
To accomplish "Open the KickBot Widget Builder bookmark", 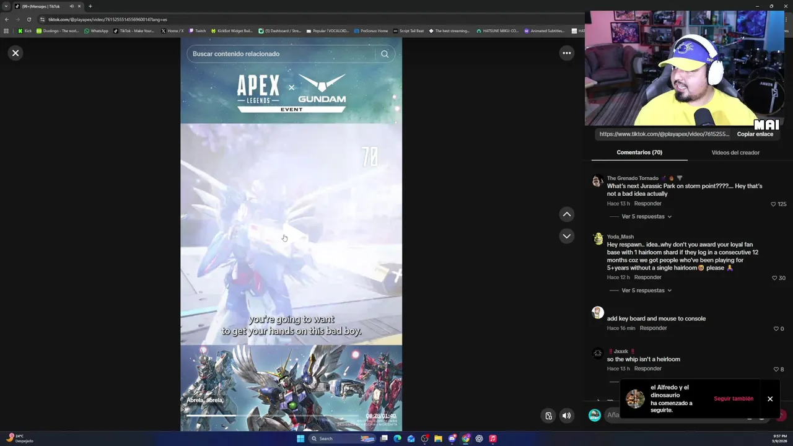I will [x=232, y=30].
